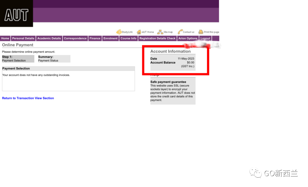The height and width of the screenshot is (187, 308).
Task: Open the Correspondence menu
Action: tap(75, 38)
